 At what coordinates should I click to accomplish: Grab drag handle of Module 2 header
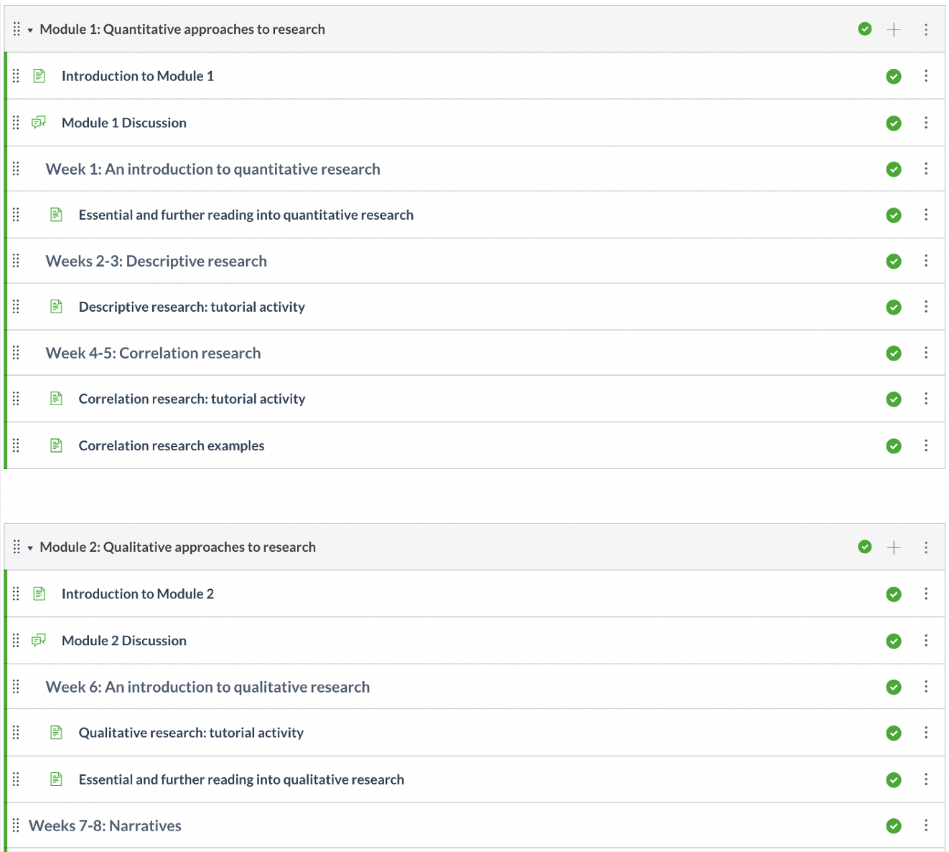click(17, 547)
